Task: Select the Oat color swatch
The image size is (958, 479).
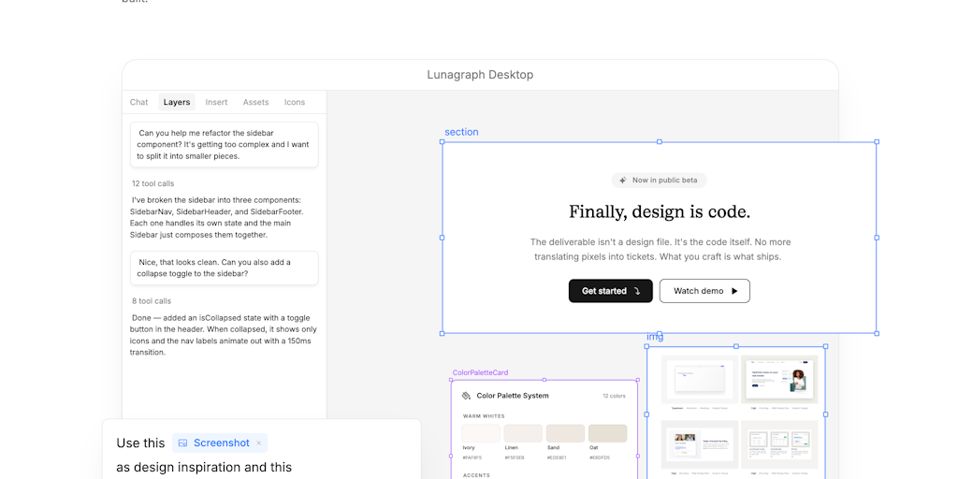Action: pyautogui.click(x=607, y=433)
